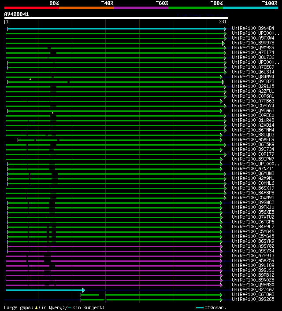Screen dimensions: 282x311
Task: Select the AV428041 query name
Action: click(16, 14)
